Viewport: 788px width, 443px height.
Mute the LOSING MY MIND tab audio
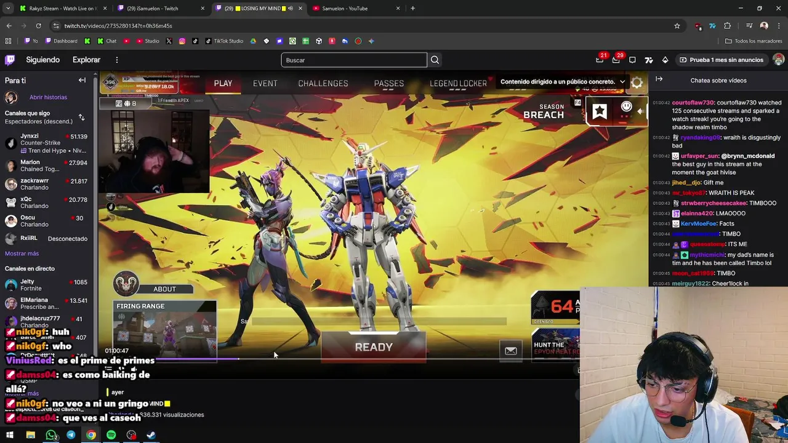291,9
